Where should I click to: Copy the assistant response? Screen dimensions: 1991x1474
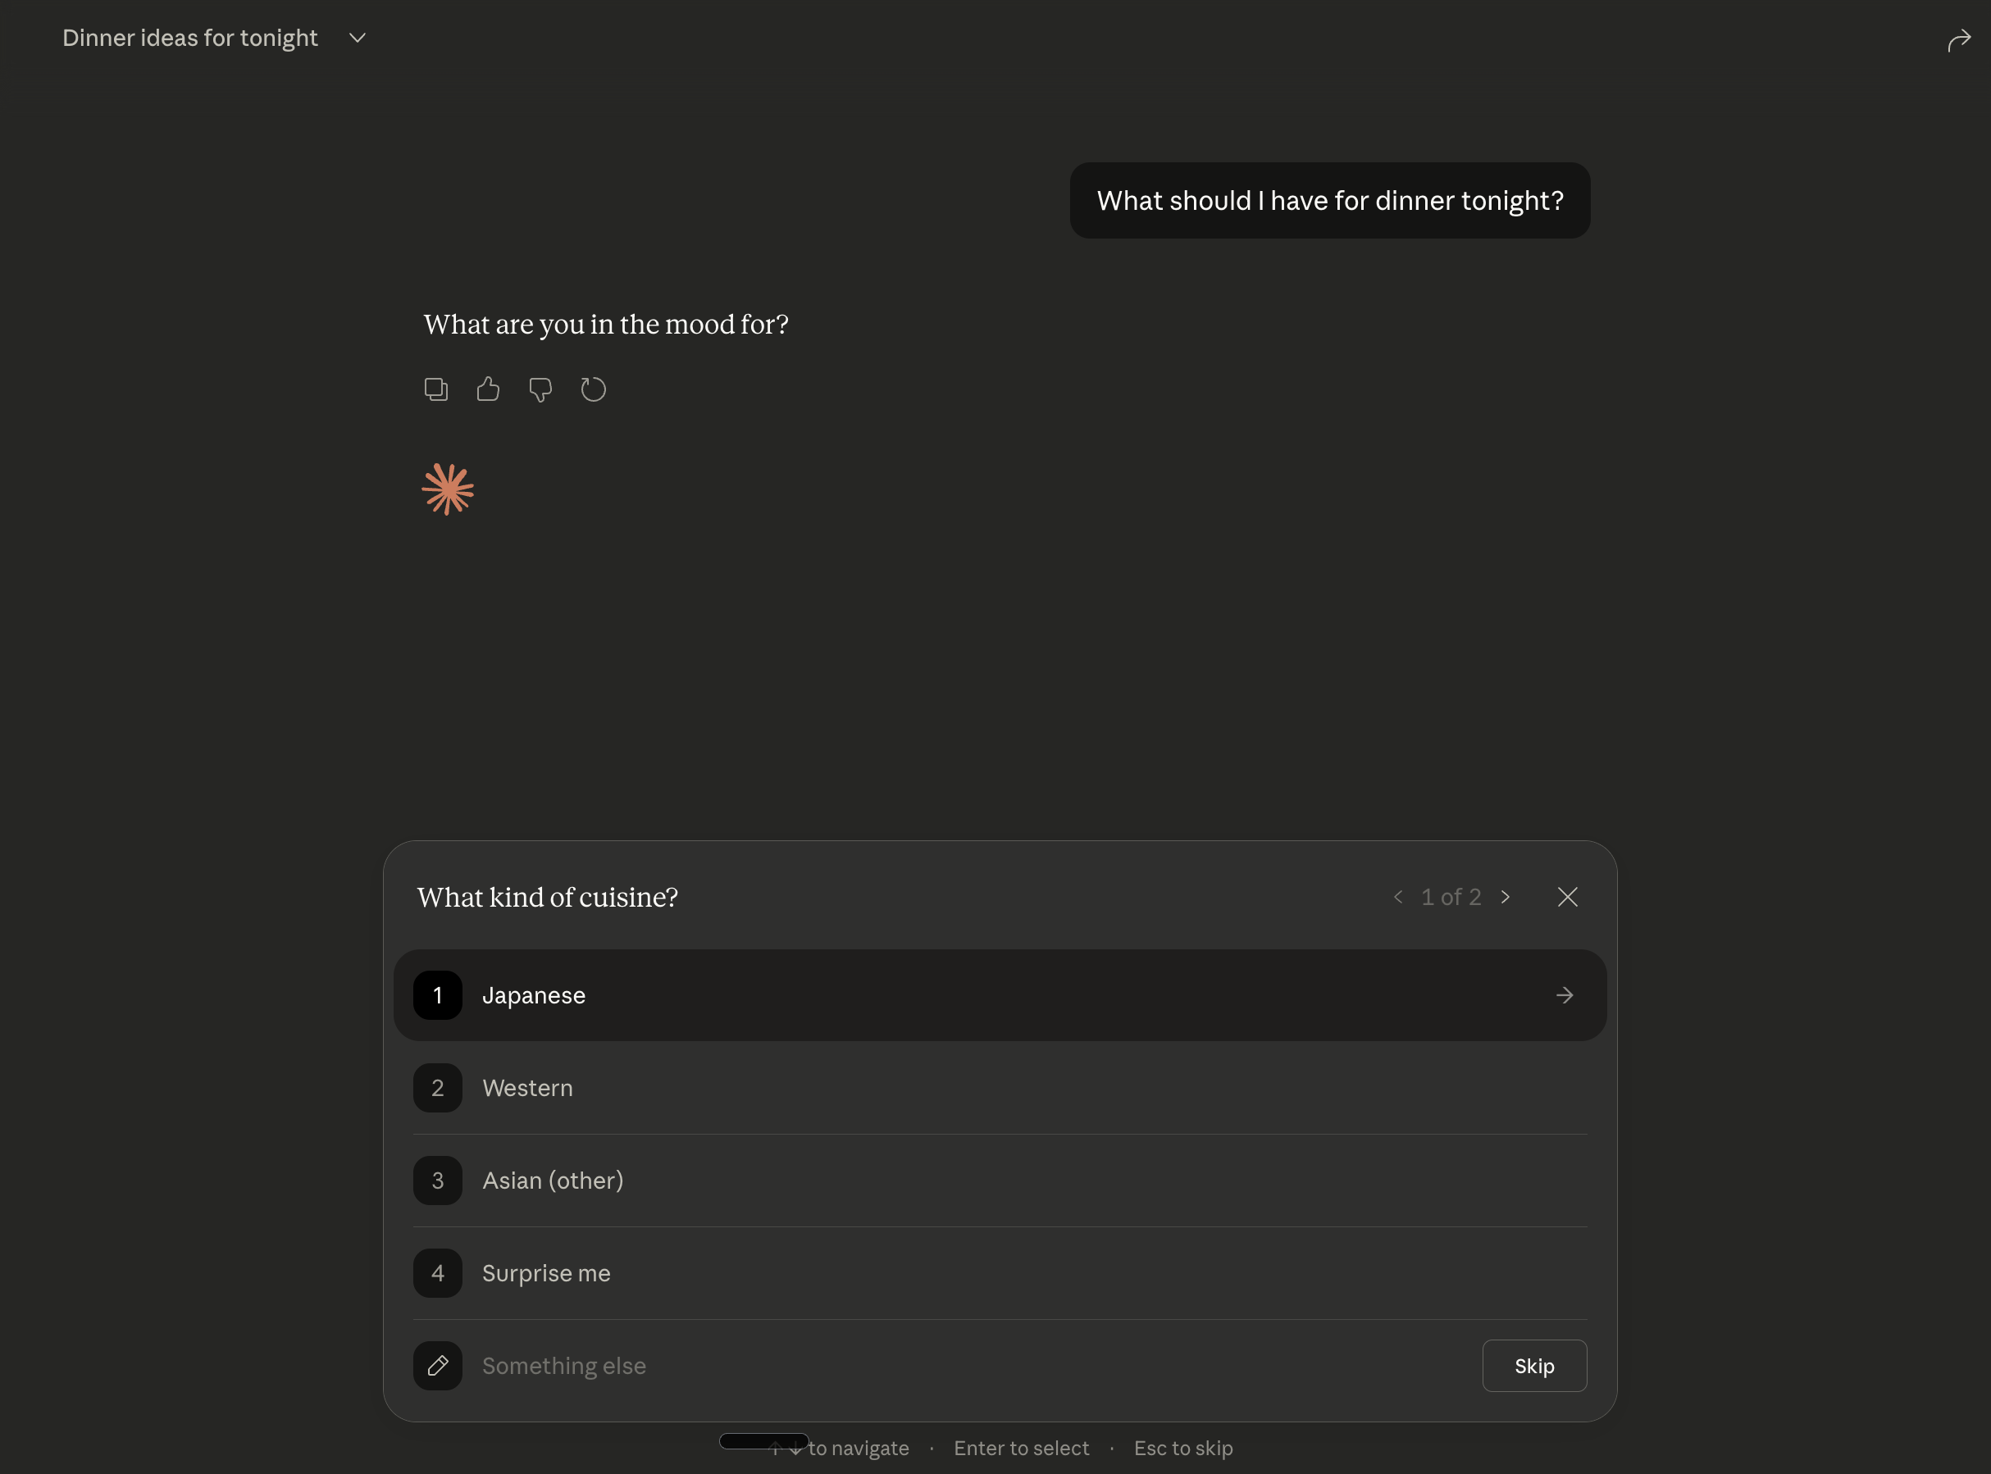point(435,389)
